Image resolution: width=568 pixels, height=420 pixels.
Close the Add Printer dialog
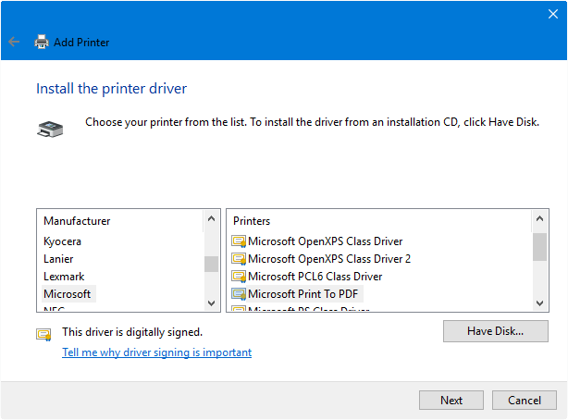(553, 14)
